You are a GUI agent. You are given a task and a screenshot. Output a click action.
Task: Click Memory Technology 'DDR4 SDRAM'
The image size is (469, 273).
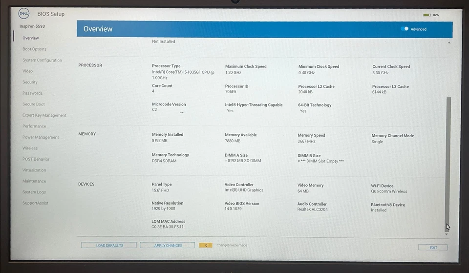164,161
